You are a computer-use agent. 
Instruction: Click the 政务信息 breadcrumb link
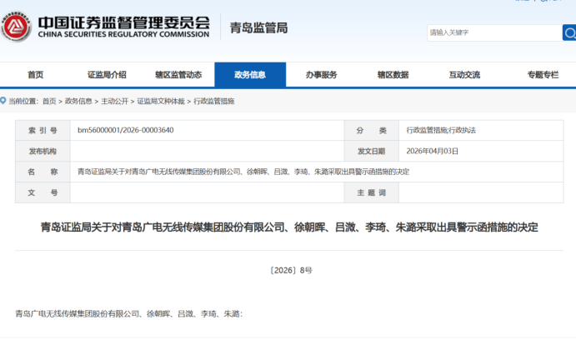(78, 101)
